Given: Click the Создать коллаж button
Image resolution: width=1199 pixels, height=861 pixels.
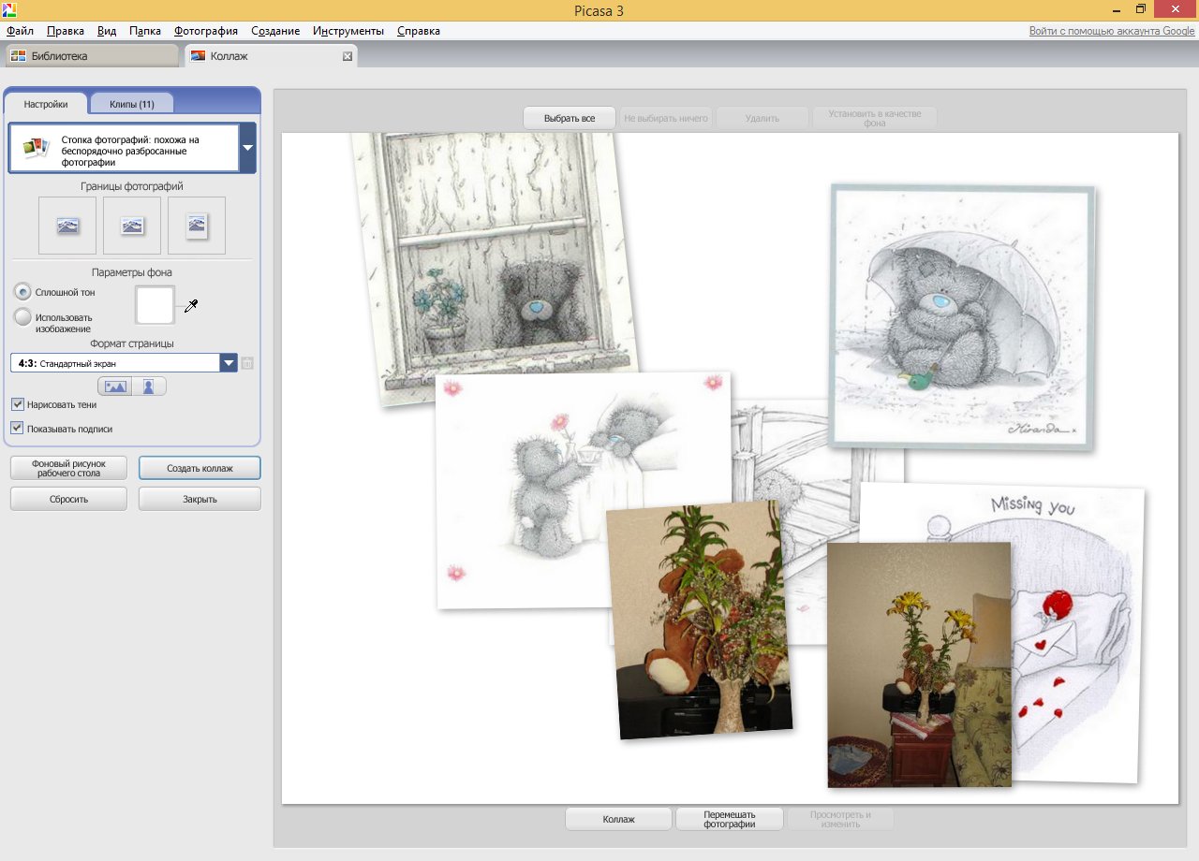Looking at the screenshot, I should pos(200,468).
